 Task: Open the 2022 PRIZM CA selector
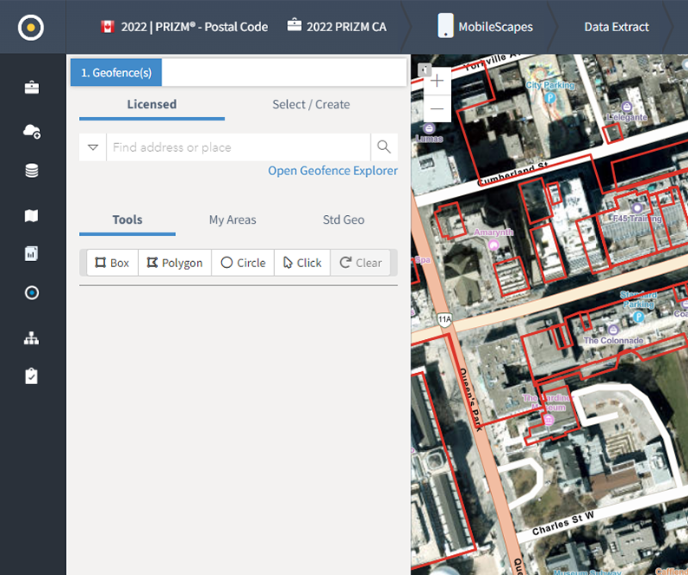[337, 27]
